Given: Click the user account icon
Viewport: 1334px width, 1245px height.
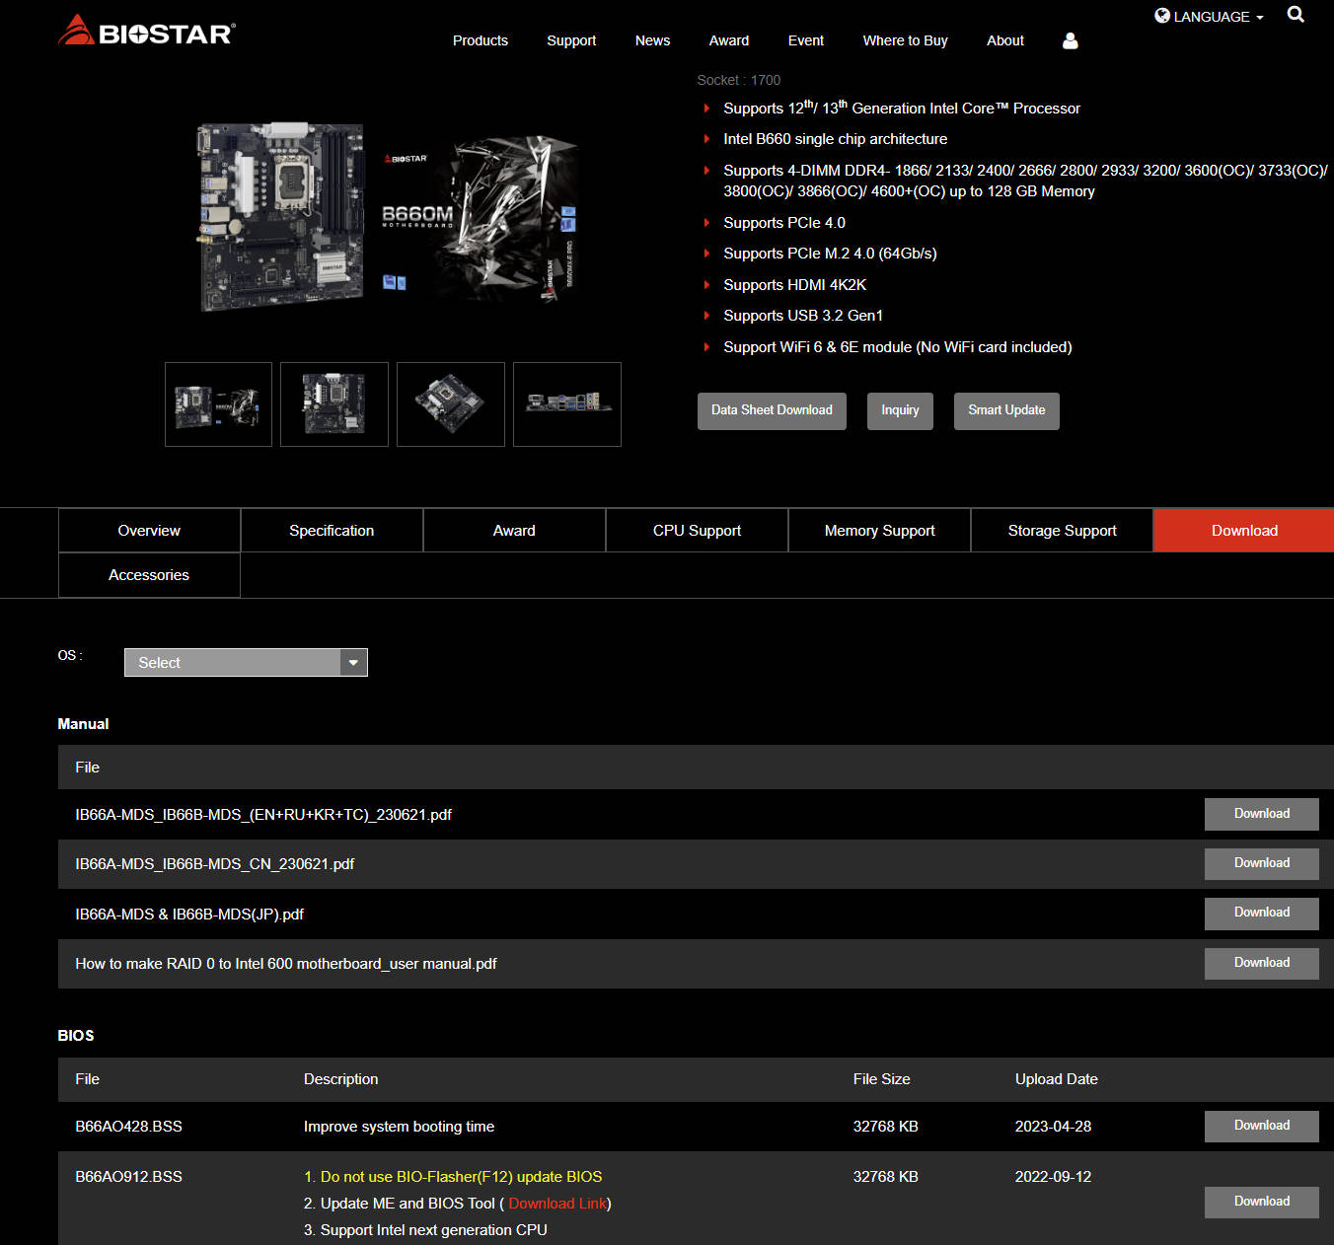Looking at the screenshot, I should (x=1070, y=40).
